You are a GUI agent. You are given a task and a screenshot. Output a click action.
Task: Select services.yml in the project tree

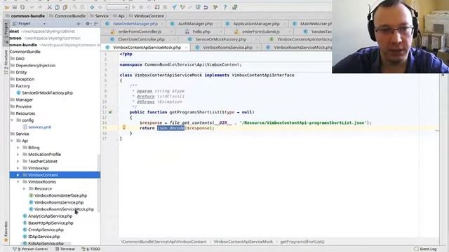[x=39, y=127]
